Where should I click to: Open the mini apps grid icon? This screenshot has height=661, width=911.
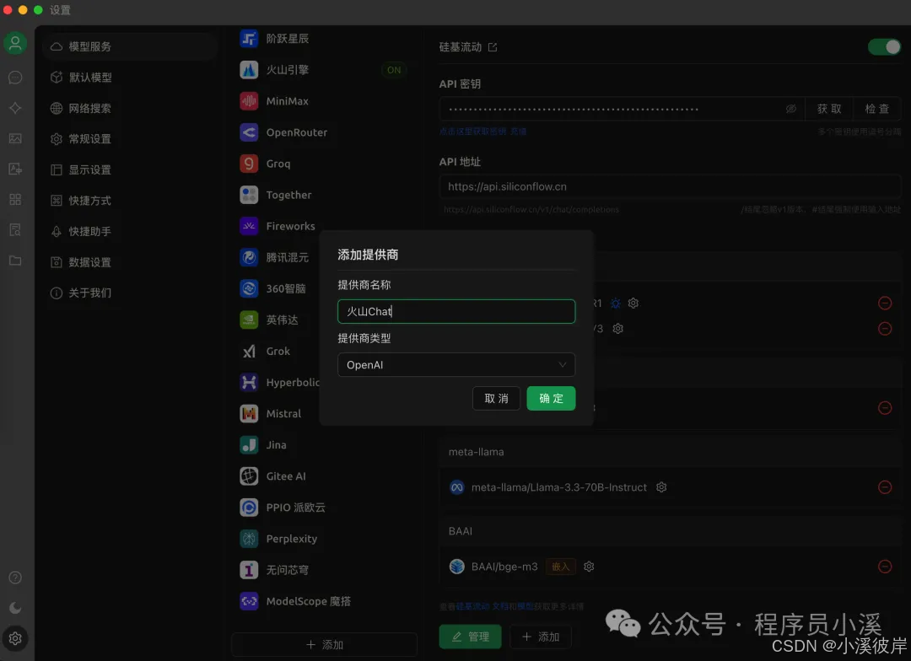[x=15, y=199]
